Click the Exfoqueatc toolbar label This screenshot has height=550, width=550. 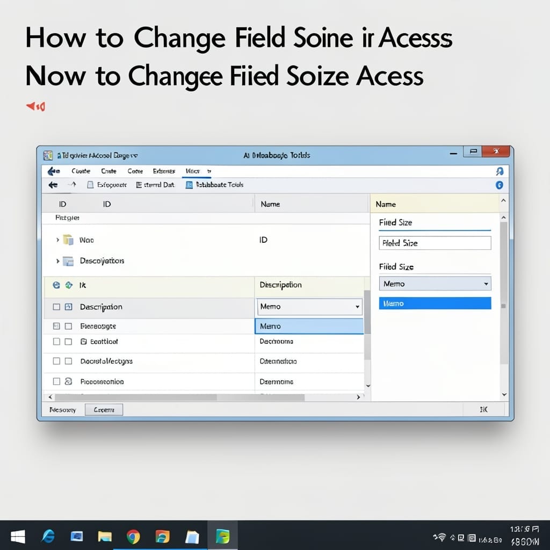click(x=112, y=185)
